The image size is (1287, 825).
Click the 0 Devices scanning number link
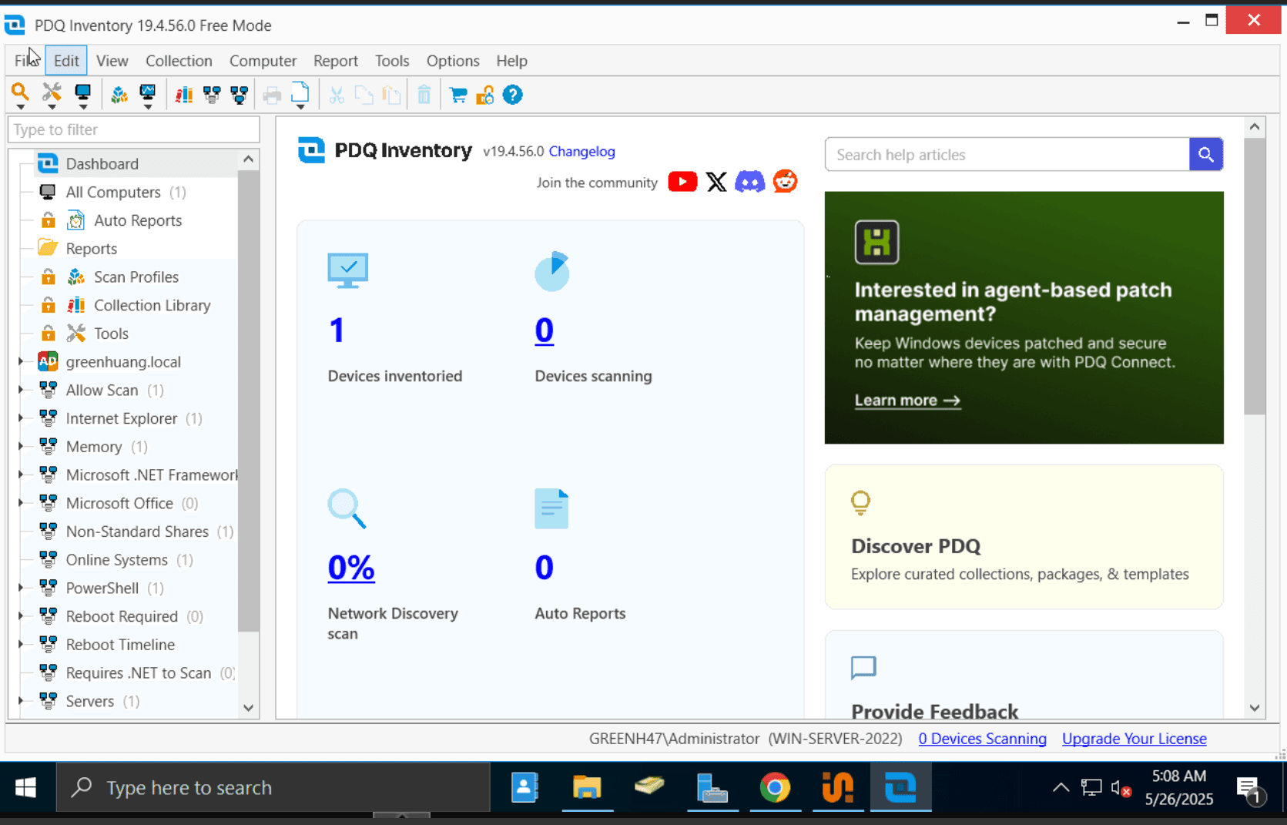[545, 330]
